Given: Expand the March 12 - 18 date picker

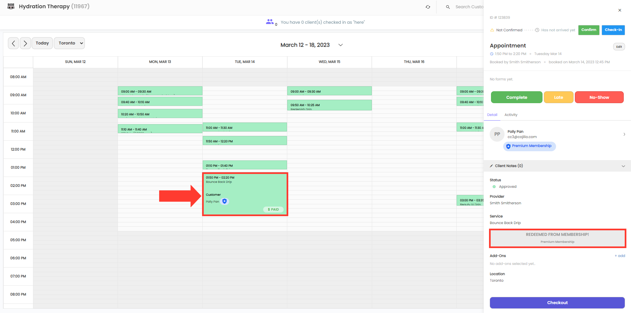Looking at the screenshot, I should (340, 45).
